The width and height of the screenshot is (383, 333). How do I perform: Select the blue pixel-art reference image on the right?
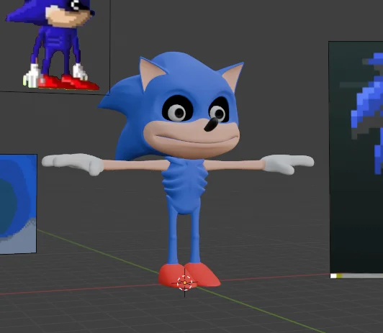pos(356,158)
